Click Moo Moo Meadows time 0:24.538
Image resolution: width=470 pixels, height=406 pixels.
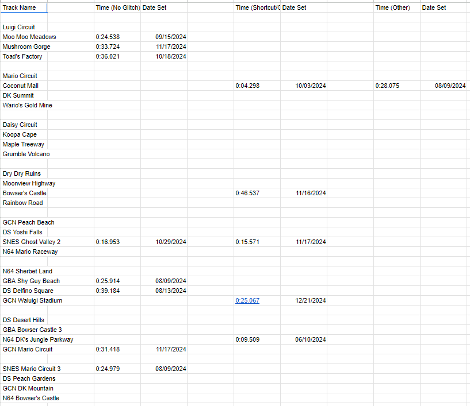pyautogui.click(x=117, y=37)
